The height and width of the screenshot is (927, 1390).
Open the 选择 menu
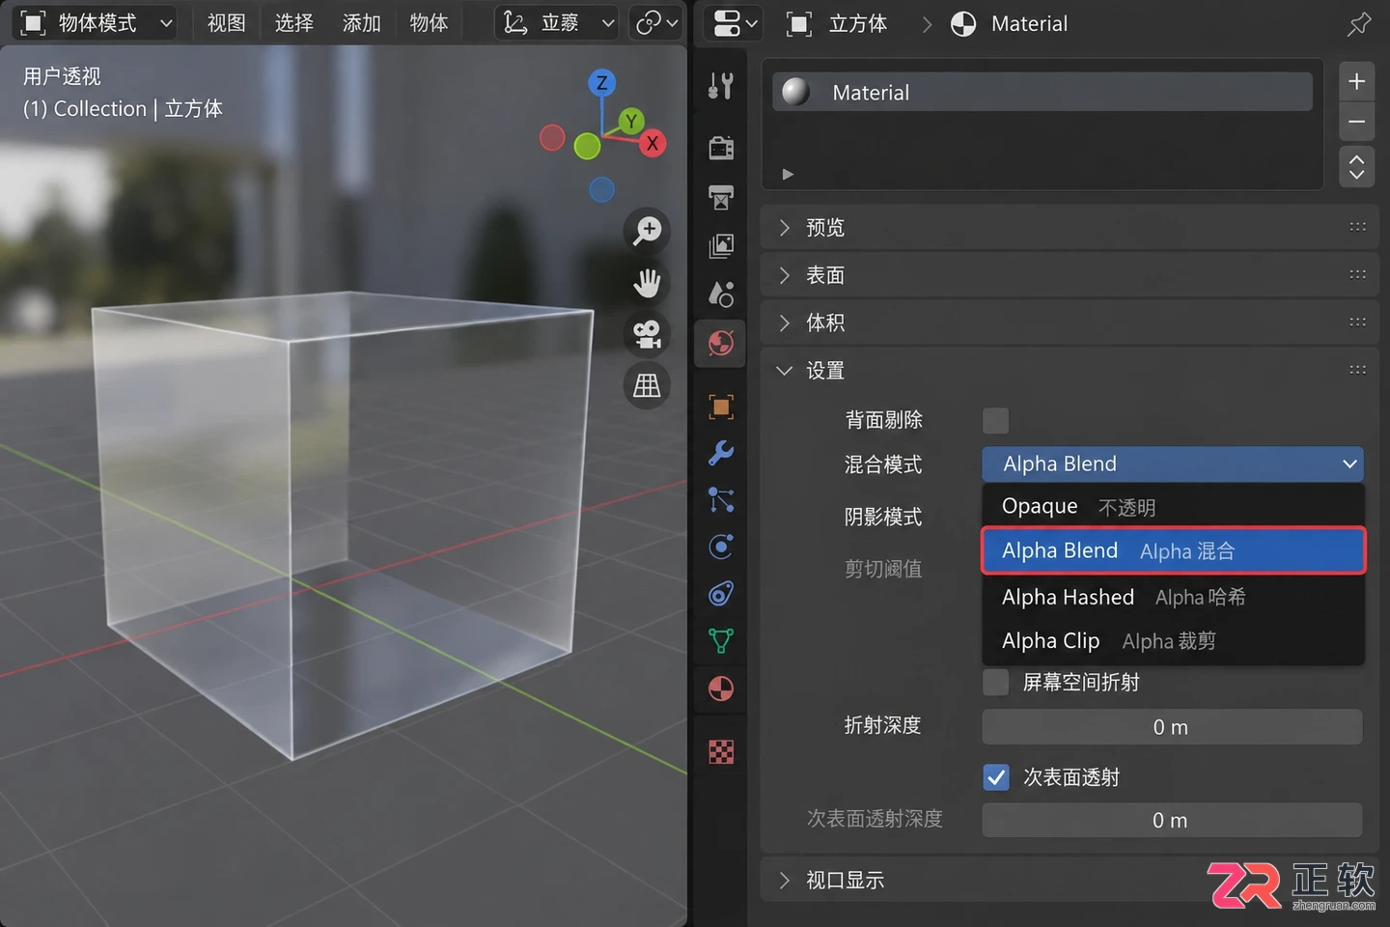pyautogui.click(x=294, y=23)
